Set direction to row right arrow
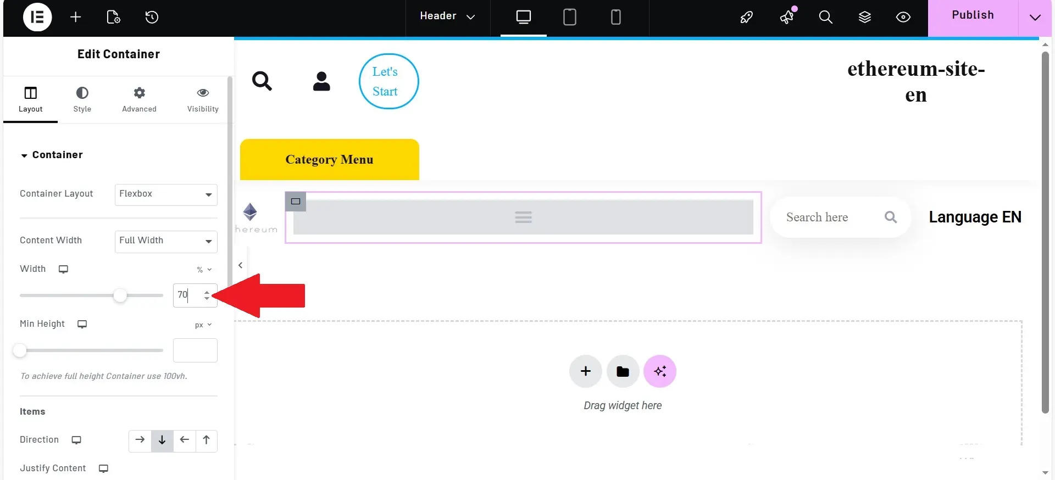This screenshot has width=1055, height=480. (140, 440)
